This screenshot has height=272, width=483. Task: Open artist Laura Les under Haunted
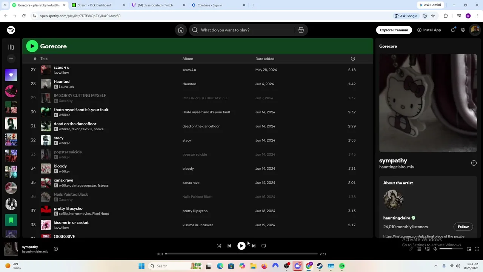[x=66, y=87]
